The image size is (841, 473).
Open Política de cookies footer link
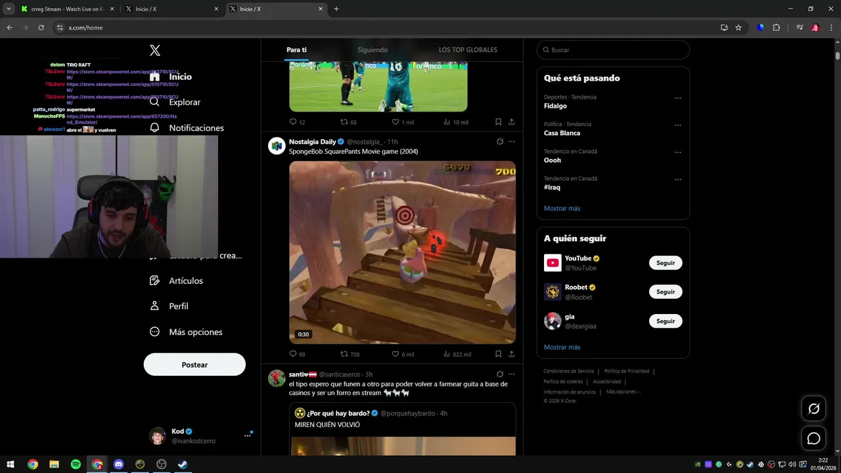(563, 382)
